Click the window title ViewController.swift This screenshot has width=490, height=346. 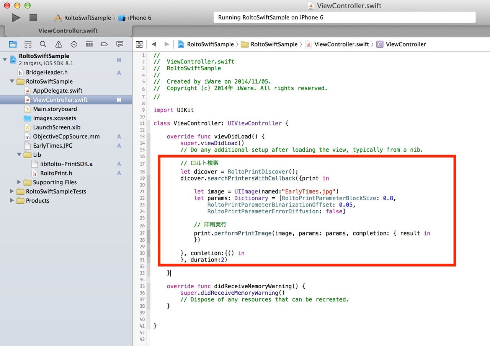pyautogui.click(x=349, y=6)
